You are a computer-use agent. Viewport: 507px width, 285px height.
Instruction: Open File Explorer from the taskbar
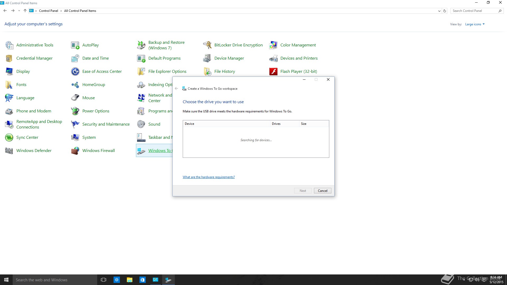click(129, 280)
